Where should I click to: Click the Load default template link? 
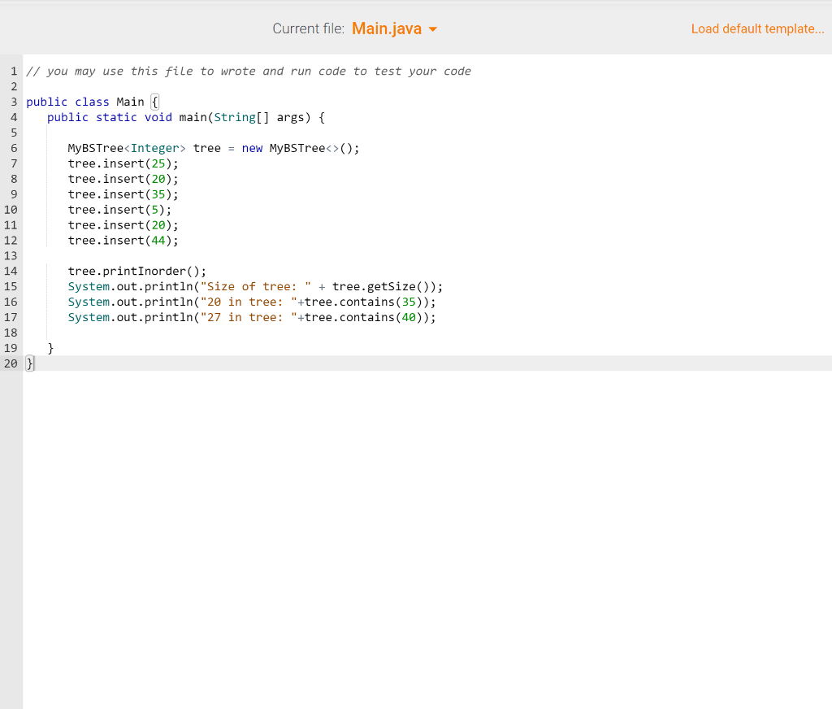(757, 28)
